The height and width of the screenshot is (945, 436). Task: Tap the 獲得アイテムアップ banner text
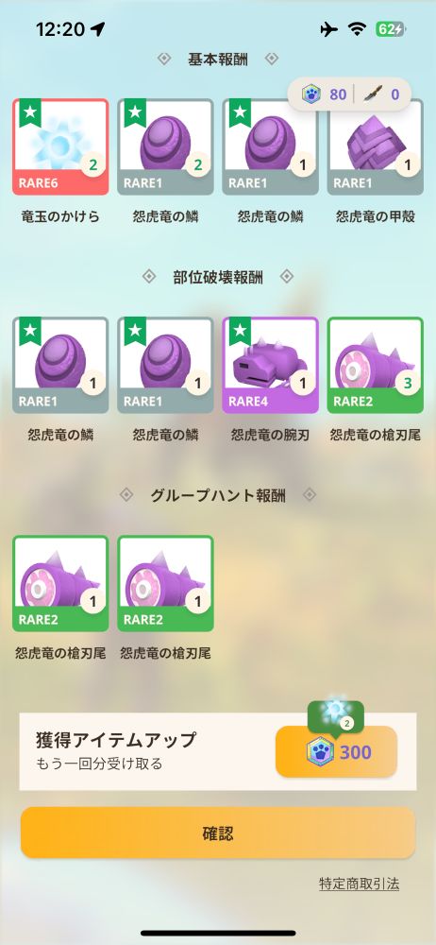116,740
